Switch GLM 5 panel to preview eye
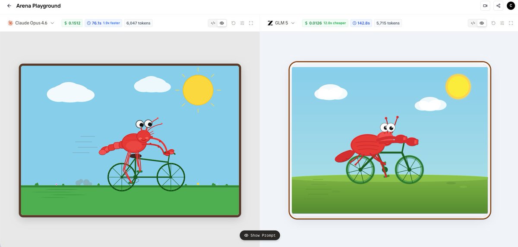Image resolution: width=518 pixels, height=247 pixels. [x=482, y=23]
